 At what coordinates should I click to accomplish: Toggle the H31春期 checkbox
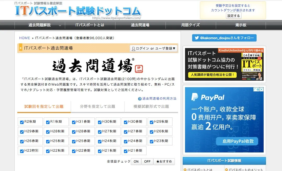74,122
